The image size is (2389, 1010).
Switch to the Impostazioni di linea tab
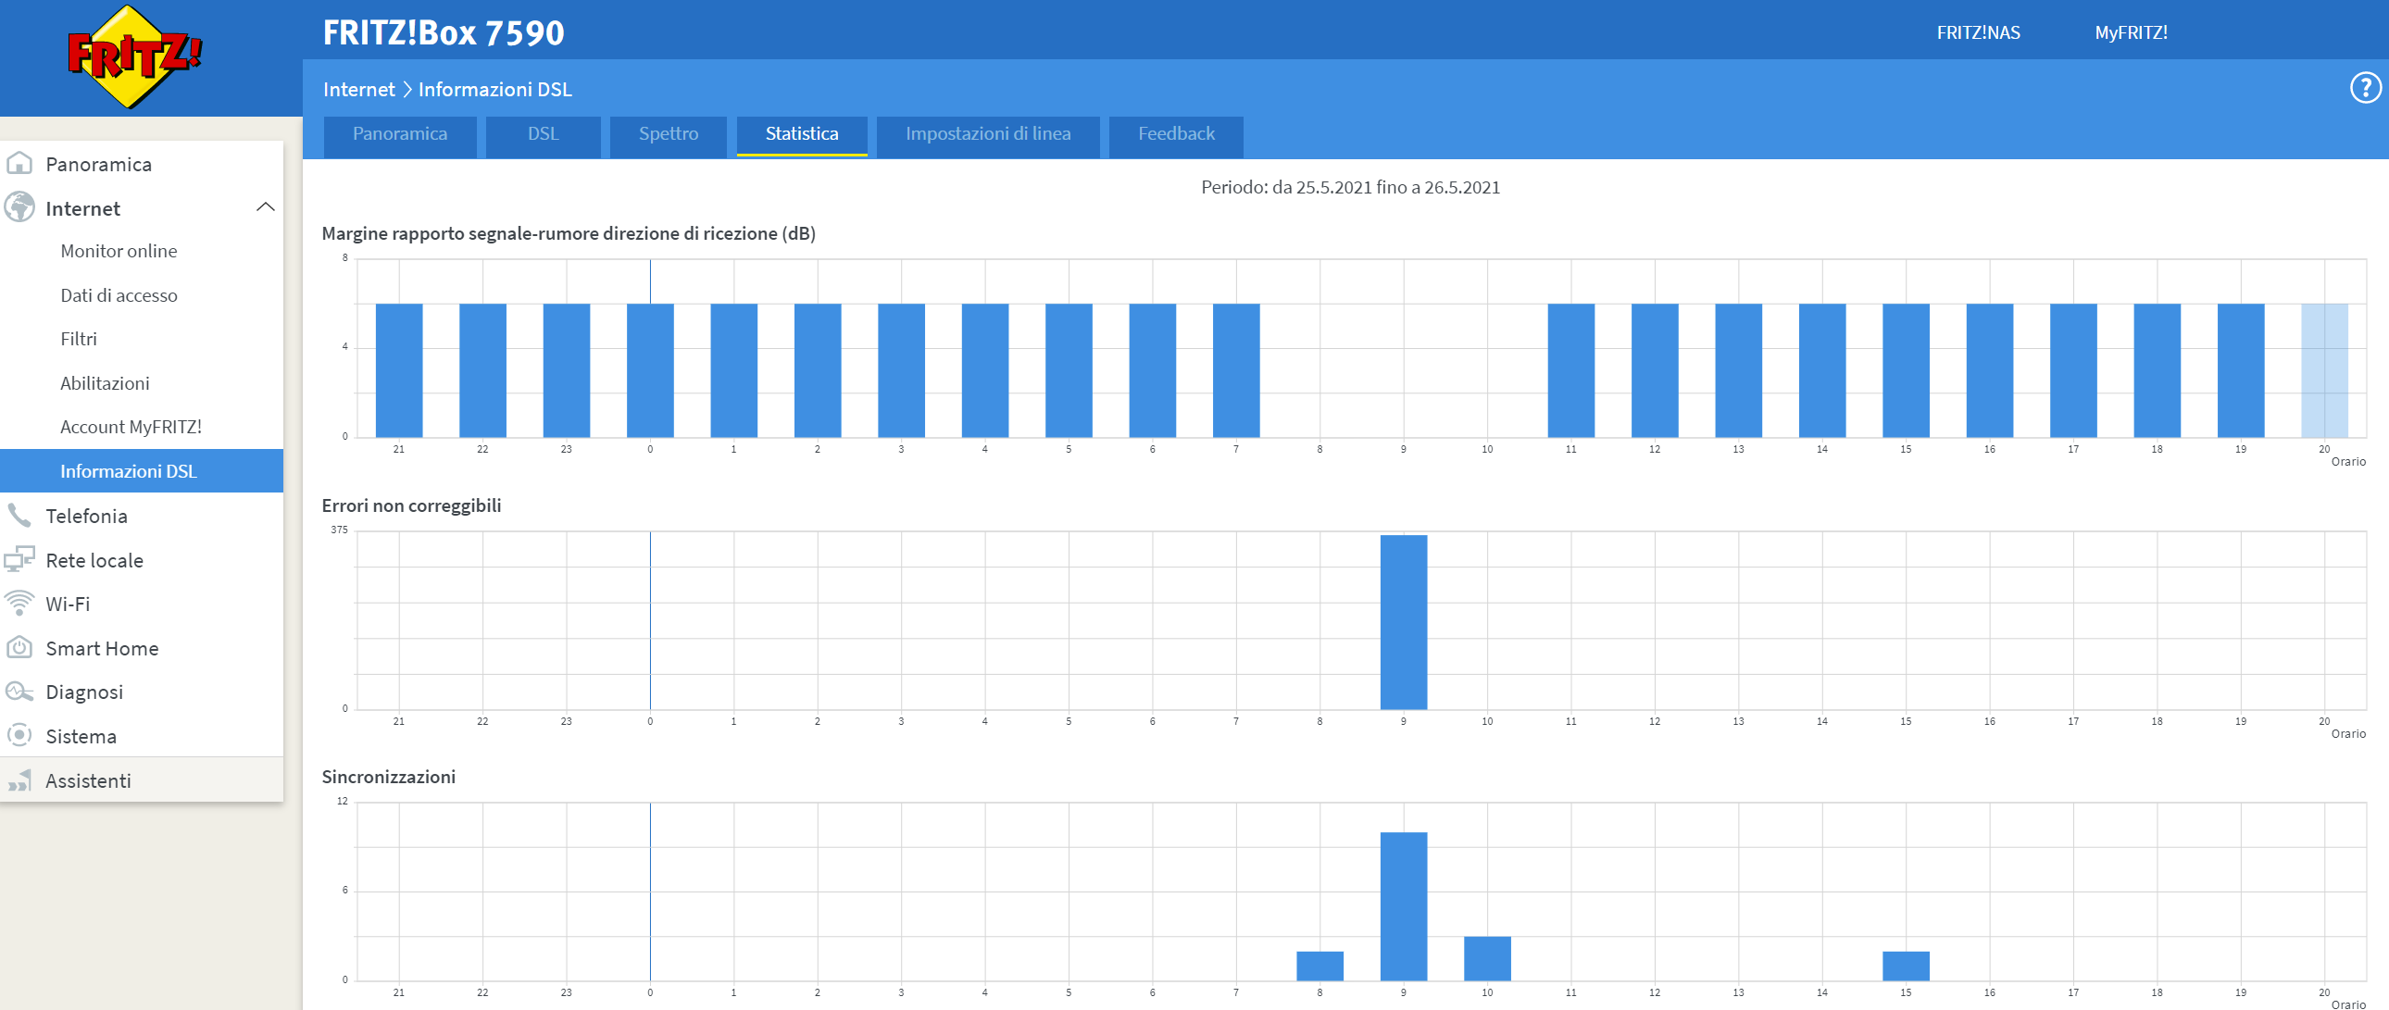coord(987,134)
